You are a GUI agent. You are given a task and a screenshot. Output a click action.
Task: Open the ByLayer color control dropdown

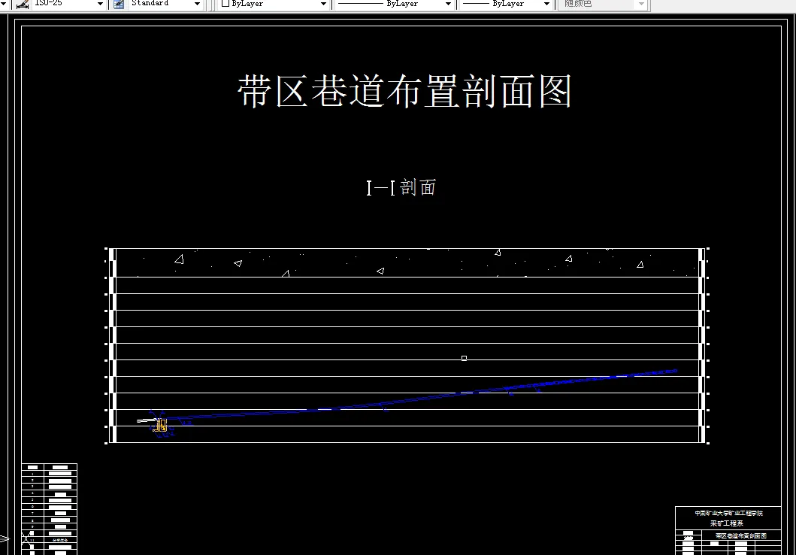(322, 4)
